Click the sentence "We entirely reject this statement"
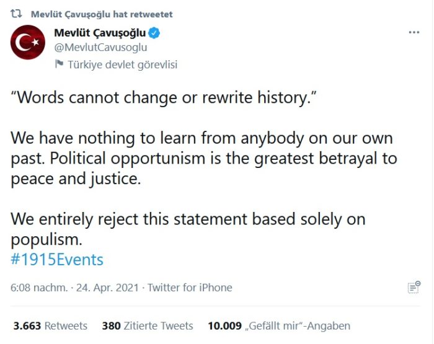434x344 pixels. coord(188,219)
